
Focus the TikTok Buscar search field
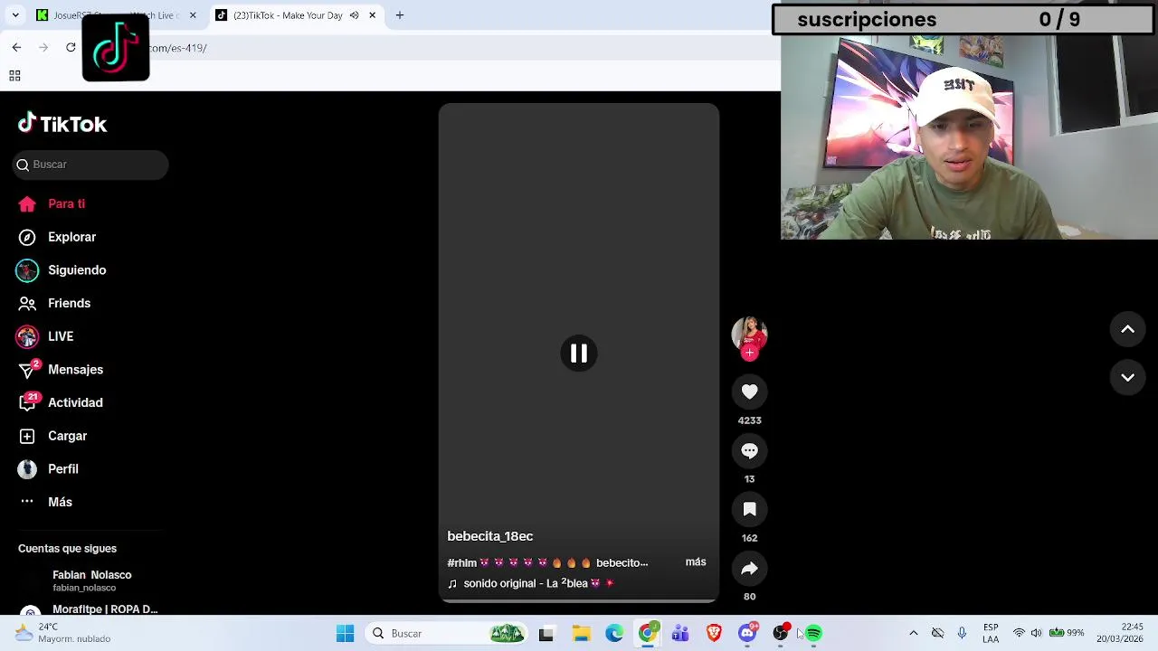(x=91, y=165)
